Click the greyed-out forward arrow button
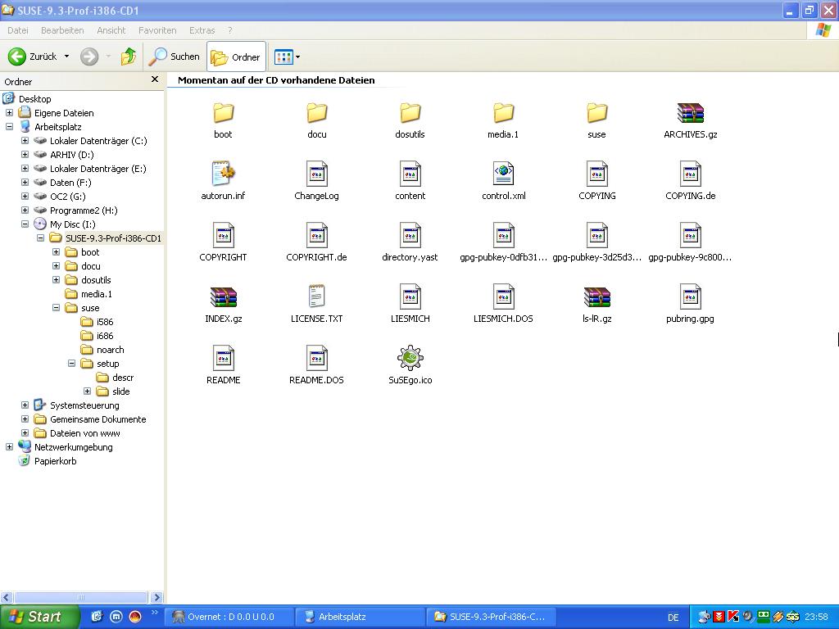 click(x=89, y=57)
